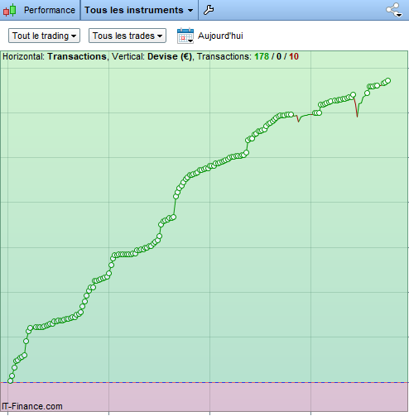The width and height of the screenshot is (409, 416).
Task: Open the Tout le trading dropdown
Action: click(44, 36)
